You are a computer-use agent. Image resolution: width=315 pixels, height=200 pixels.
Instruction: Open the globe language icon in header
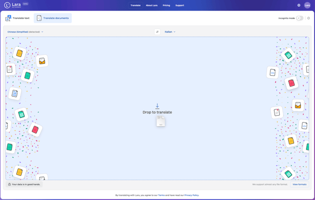(x=299, y=5)
